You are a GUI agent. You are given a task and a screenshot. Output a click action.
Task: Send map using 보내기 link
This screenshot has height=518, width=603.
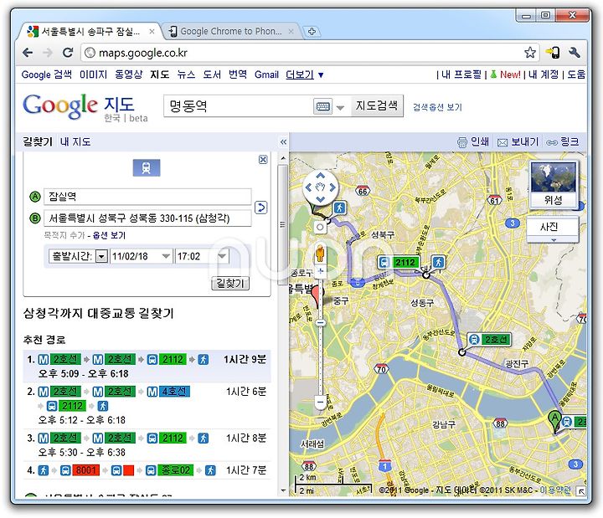[x=518, y=141]
